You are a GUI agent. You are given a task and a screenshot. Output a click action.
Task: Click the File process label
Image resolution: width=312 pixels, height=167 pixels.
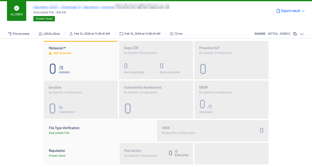click(x=21, y=34)
